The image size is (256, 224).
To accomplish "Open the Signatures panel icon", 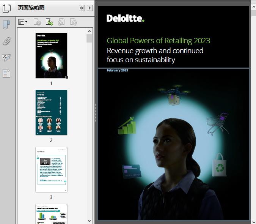I will point(6,57).
